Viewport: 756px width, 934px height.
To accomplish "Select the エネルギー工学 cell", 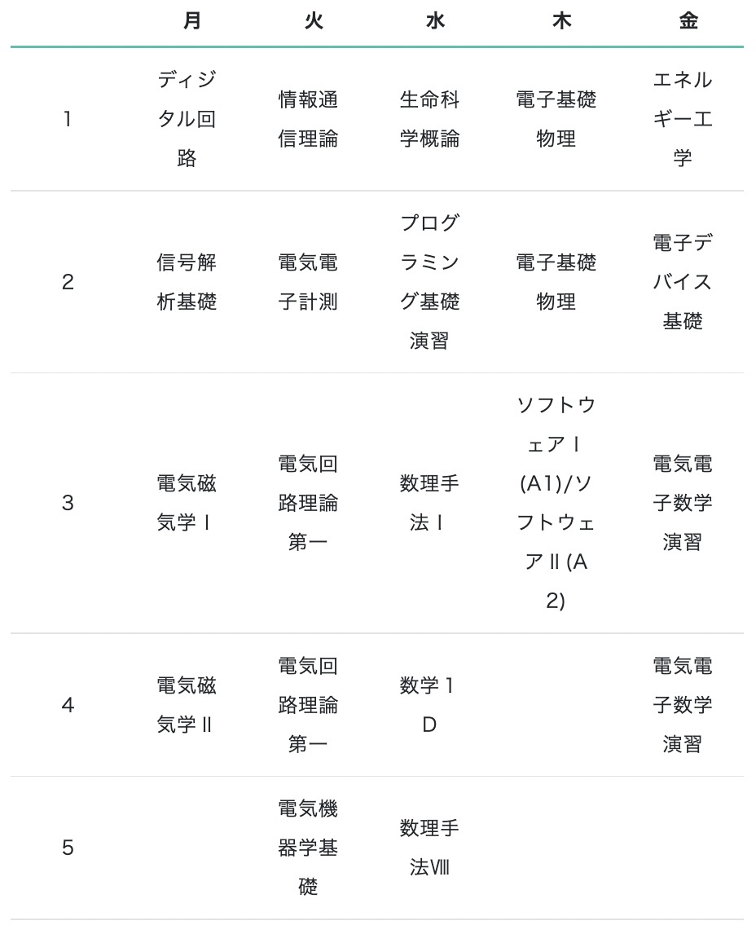I will click(x=682, y=119).
